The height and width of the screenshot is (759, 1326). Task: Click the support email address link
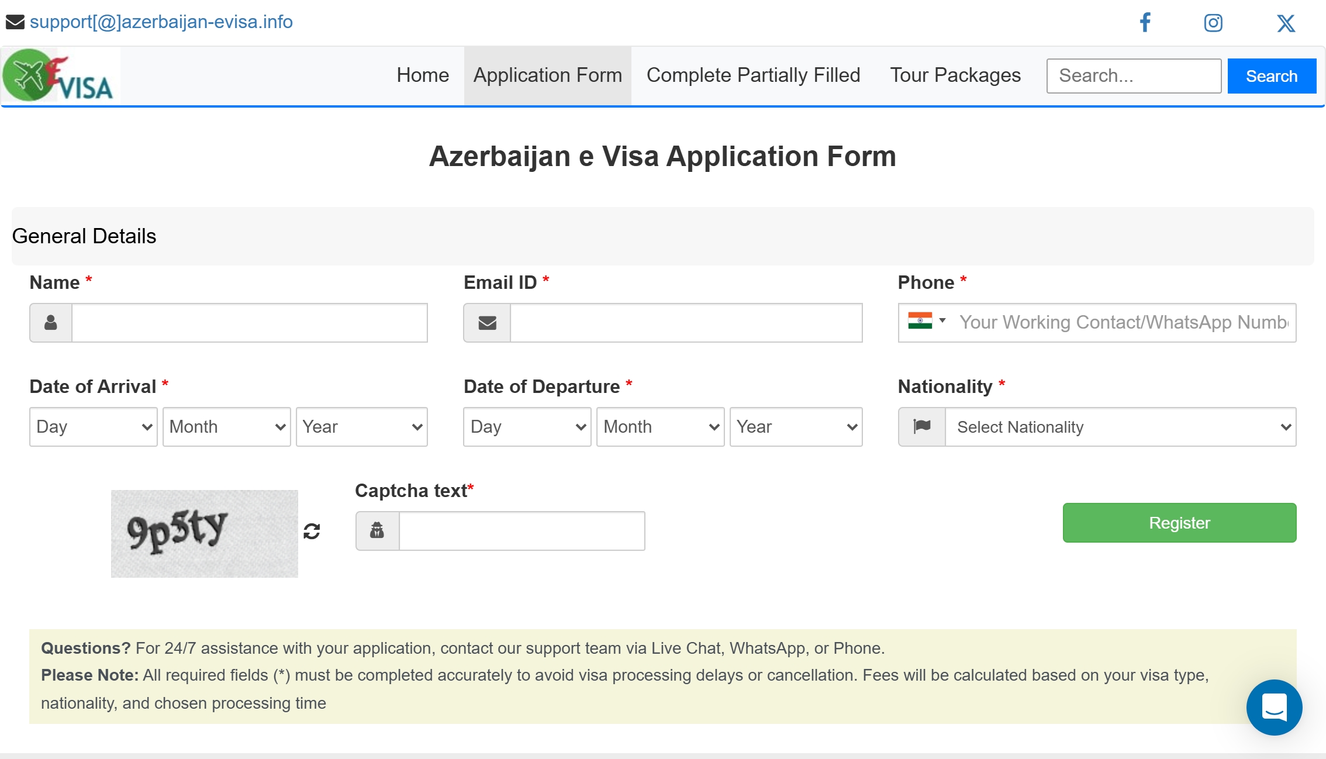161,22
